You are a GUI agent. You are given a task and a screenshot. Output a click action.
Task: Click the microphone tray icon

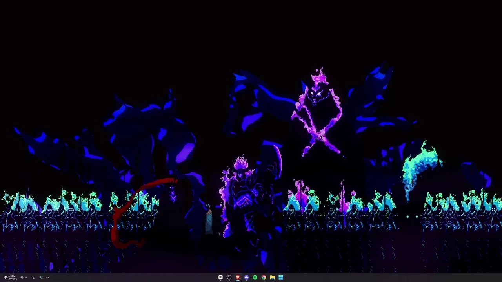coord(41,277)
